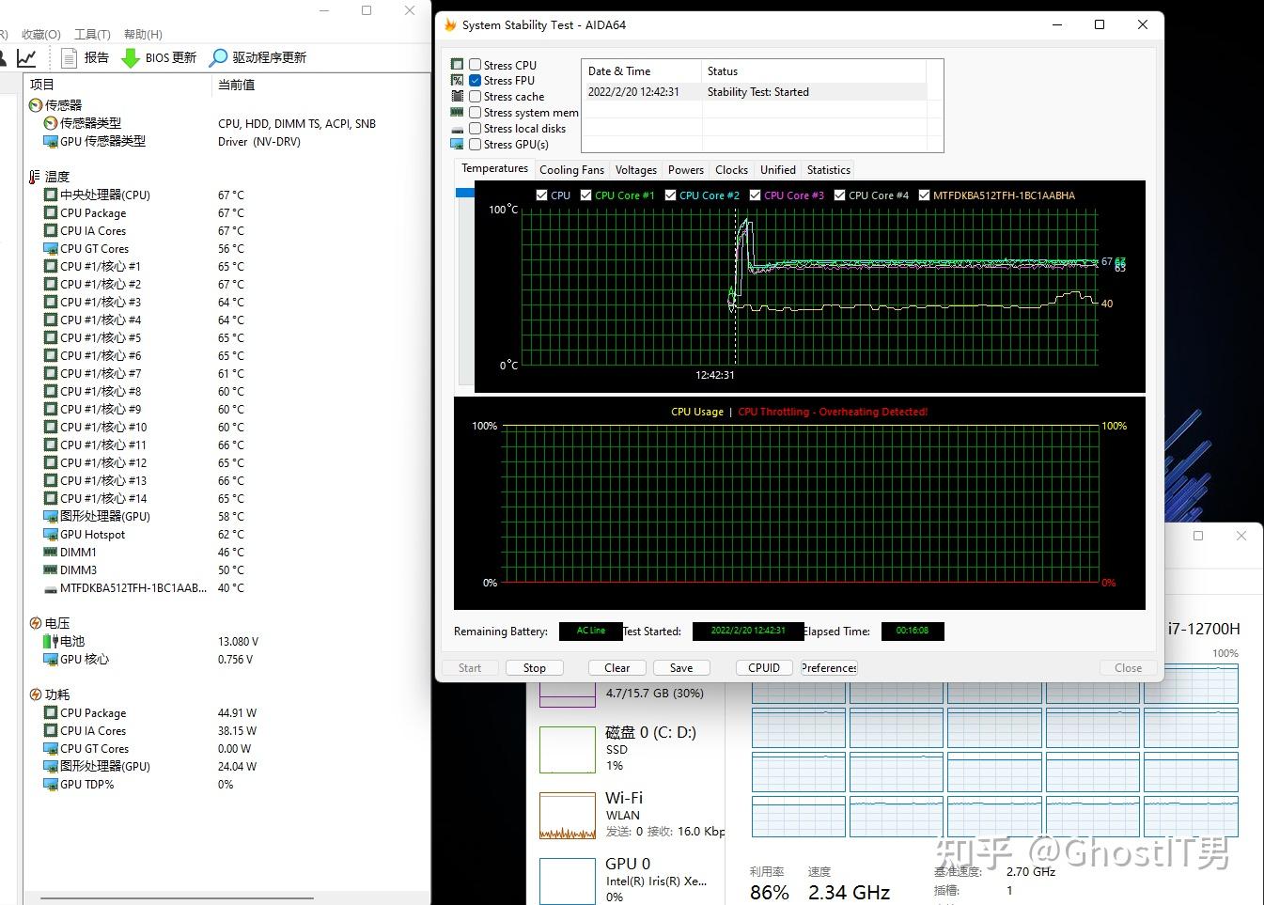The width and height of the screenshot is (1264, 905).
Task: Open Preferences in stability test
Action: pos(829,668)
